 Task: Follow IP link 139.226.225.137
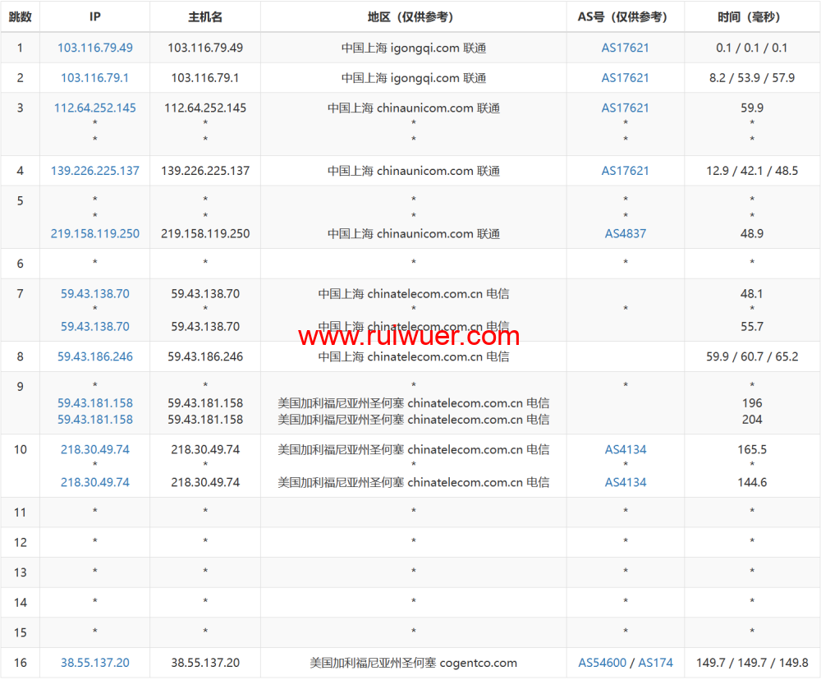pyautogui.click(x=94, y=171)
